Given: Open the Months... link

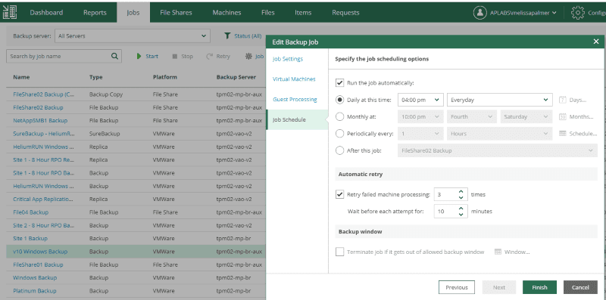Looking at the screenshot, I should [x=581, y=116].
